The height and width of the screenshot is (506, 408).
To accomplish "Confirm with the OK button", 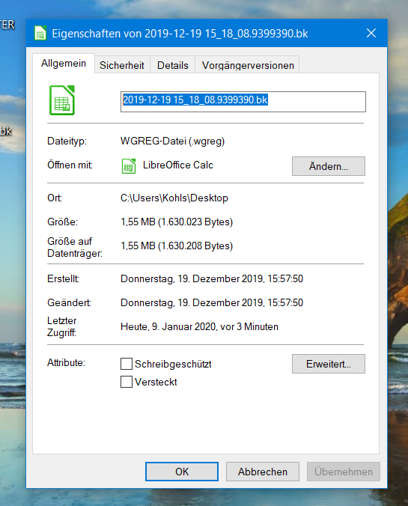I will [182, 472].
